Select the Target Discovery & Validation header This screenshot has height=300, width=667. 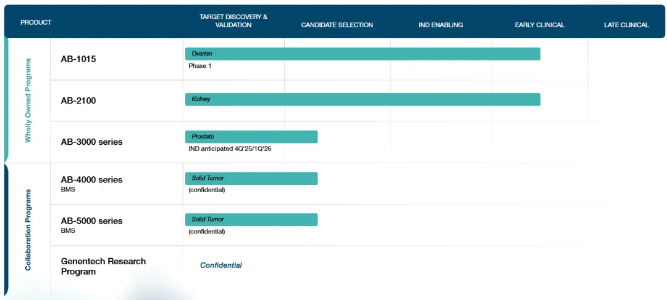coord(233,21)
